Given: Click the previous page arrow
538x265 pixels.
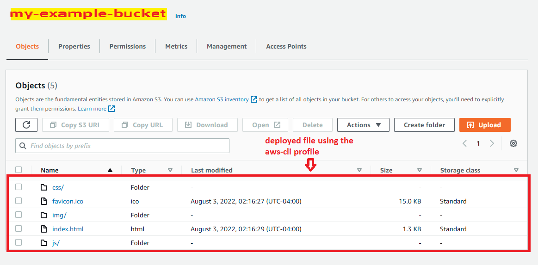Looking at the screenshot, I should pos(465,143).
